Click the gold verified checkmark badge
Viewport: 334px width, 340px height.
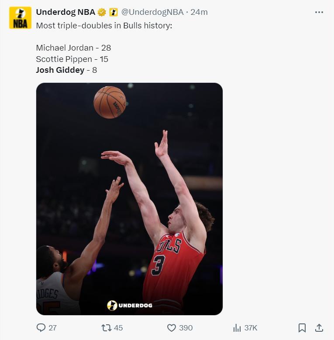coord(102,12)
